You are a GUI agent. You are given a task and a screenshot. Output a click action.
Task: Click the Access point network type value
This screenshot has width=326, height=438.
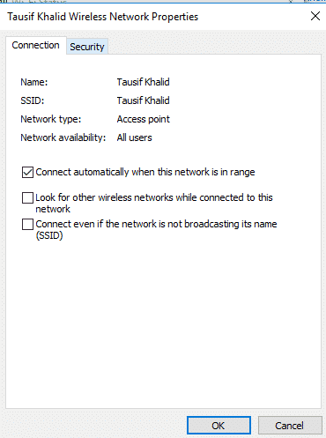144,119
